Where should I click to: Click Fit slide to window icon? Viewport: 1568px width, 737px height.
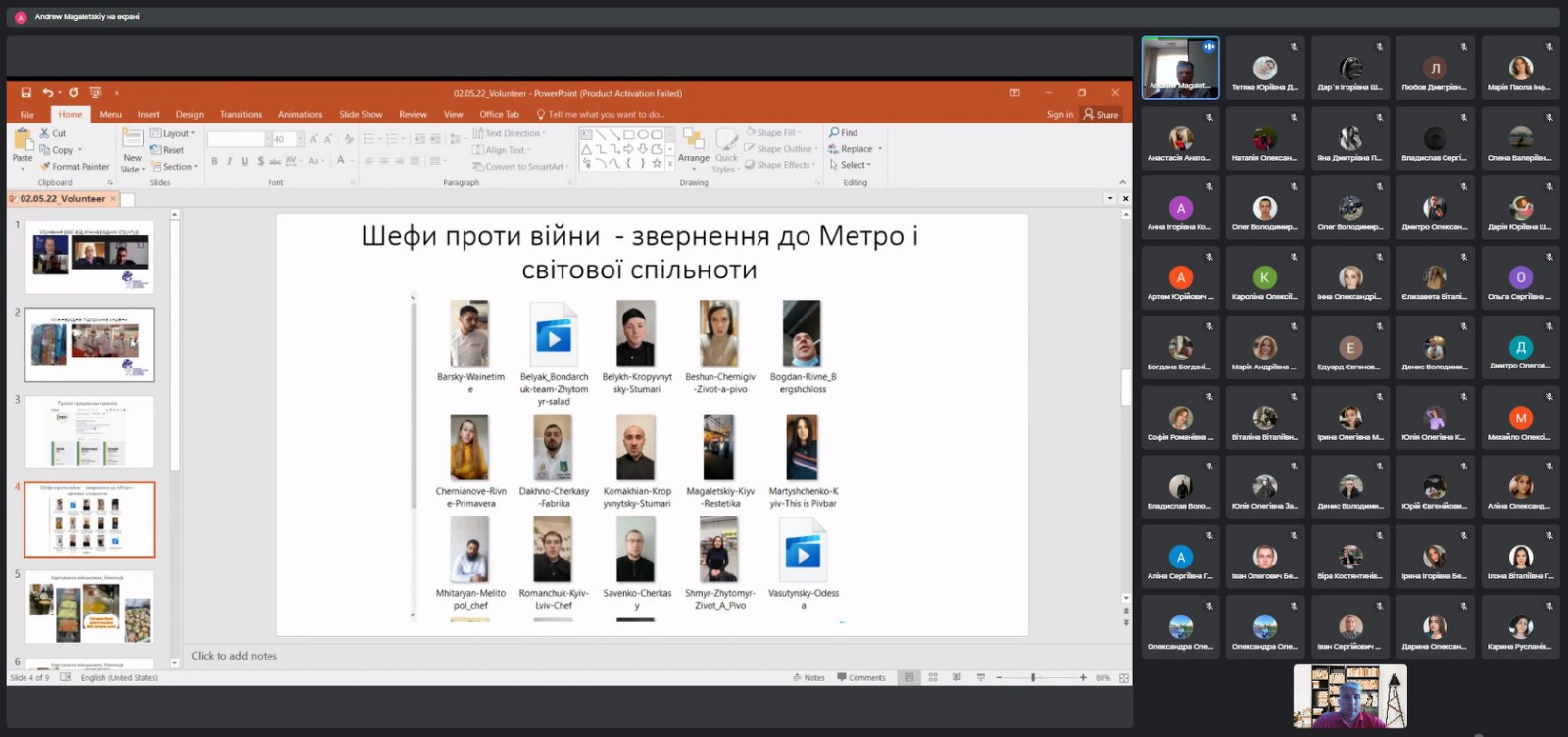click(x=1124, y=677)
